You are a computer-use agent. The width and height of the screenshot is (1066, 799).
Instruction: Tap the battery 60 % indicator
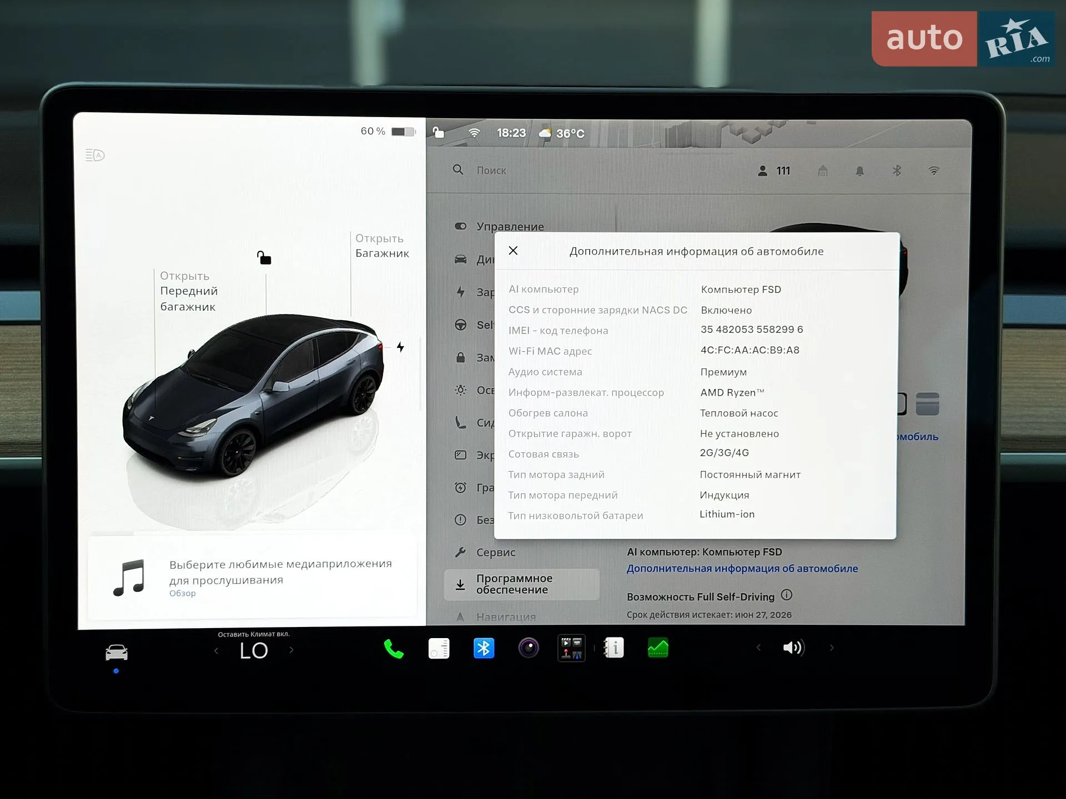click(x=388, y=132)
